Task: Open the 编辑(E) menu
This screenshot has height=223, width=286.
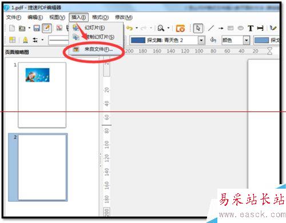Action: [x=35, y=18]
